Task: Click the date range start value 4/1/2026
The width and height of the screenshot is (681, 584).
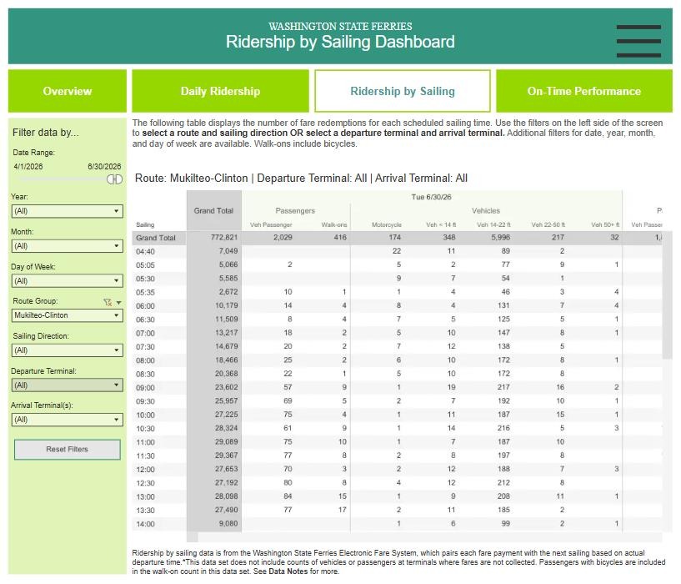Action: coord(28,166)
